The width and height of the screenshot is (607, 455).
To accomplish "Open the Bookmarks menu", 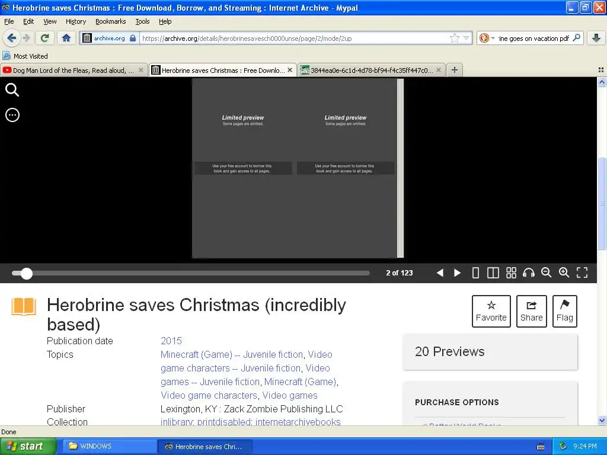I will coord(111,21).
